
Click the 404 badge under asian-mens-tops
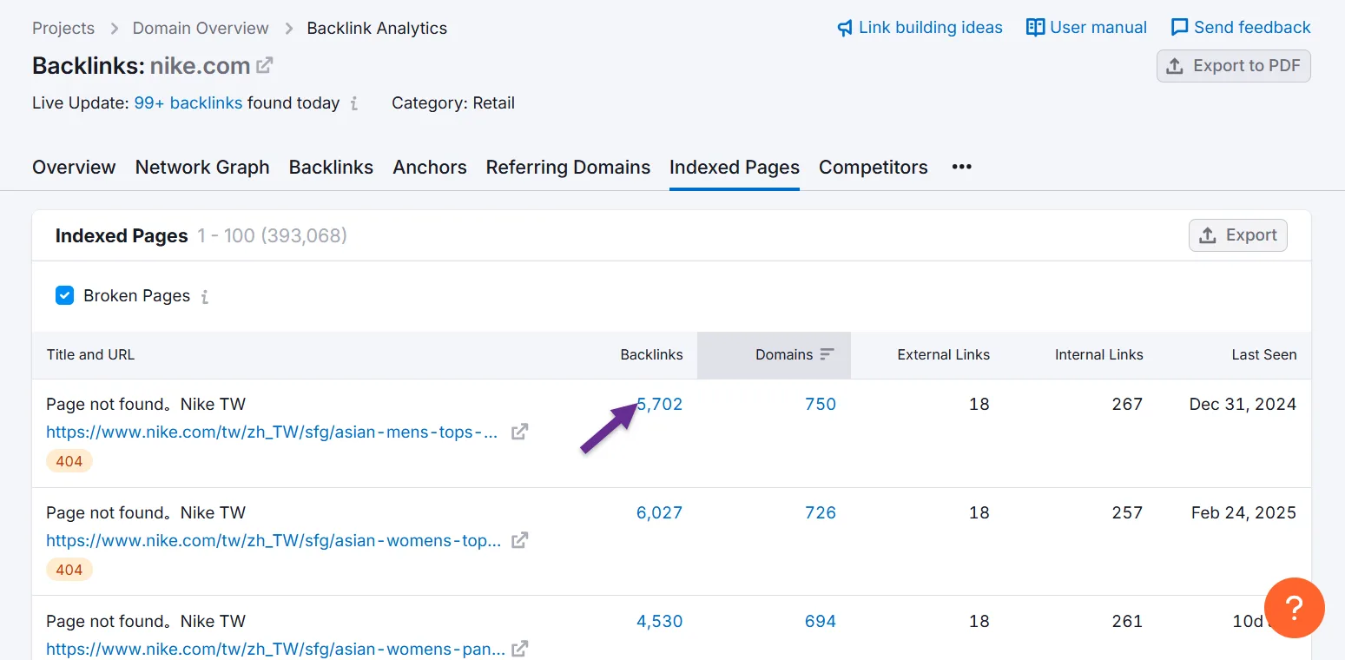[69, 461]
